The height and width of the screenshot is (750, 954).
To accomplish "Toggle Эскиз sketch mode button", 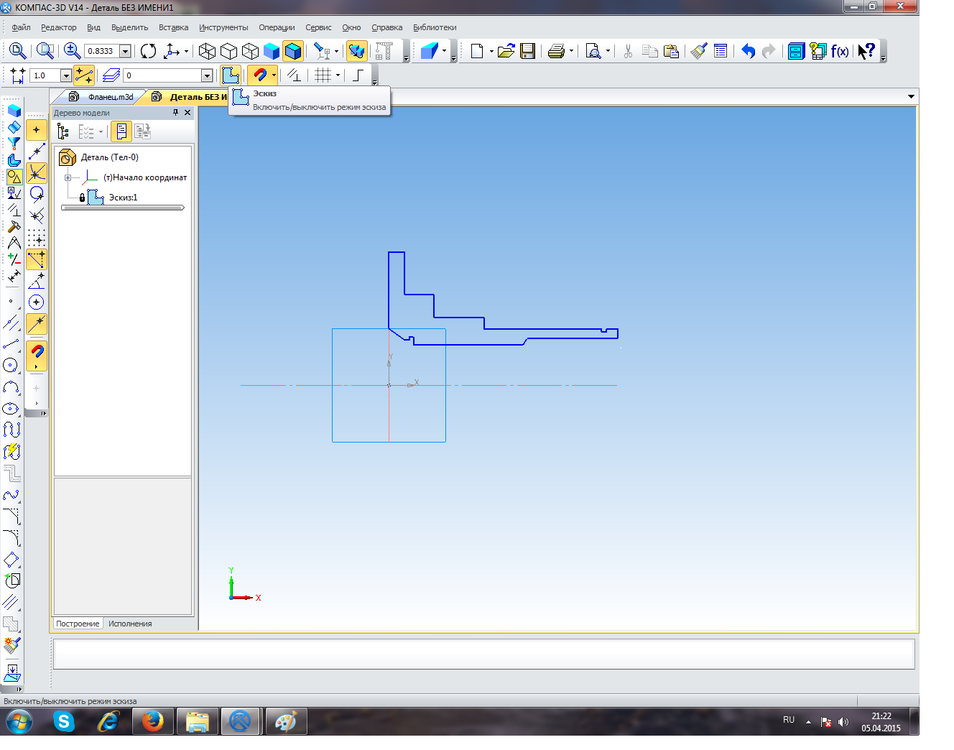I will point(230,75).
